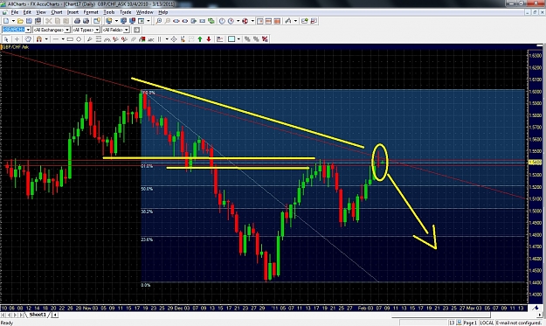Viewport: 546px width, 326px height.
Task: Open the Tools menu
Action: point(108,12)
